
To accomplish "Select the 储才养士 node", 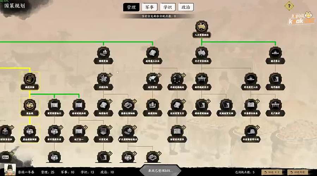I will [x=275, y=55].
